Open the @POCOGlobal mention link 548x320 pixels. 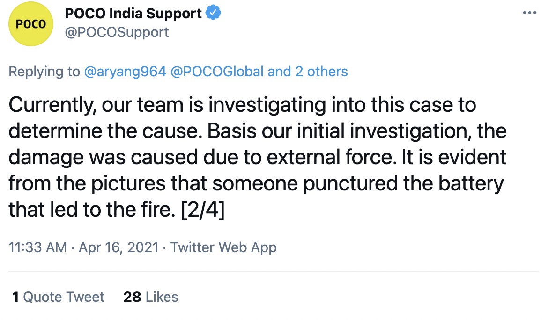217,72
